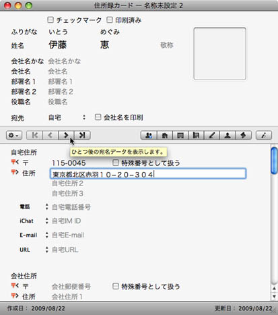The height and width of the screenshot is (315, 278).
Task: Check 会社名を印刷 option
Action: (98, 117)
